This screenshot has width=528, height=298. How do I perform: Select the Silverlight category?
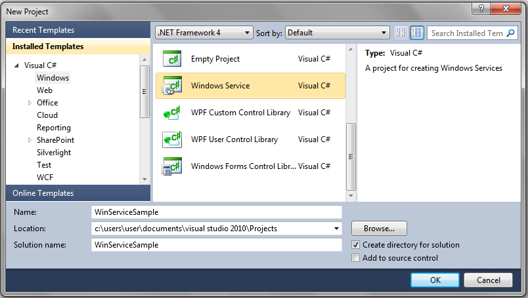click(x=54, y=153)
